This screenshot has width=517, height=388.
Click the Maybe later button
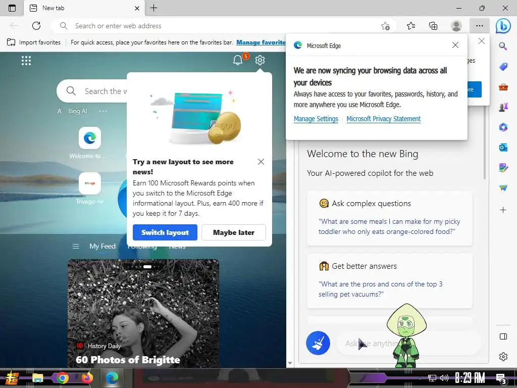(x=233, y=232)
